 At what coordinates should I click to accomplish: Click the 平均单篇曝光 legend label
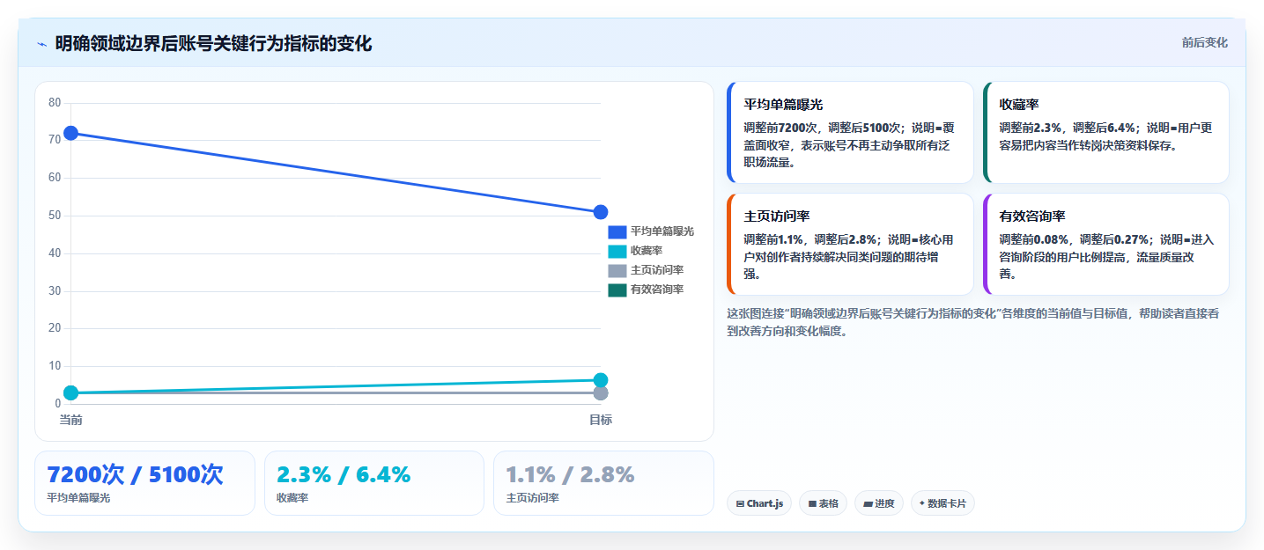pos(662,231)
